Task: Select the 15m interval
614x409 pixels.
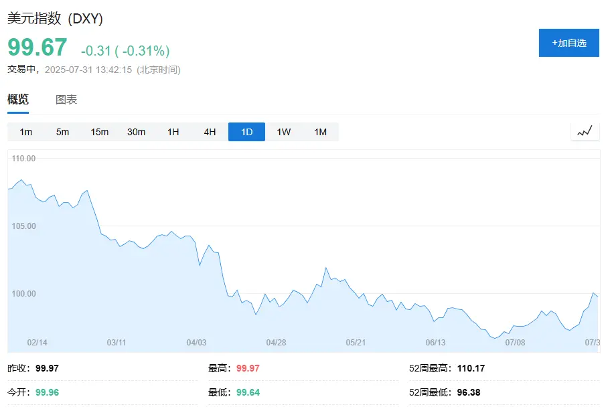Action: pos(100,132)
